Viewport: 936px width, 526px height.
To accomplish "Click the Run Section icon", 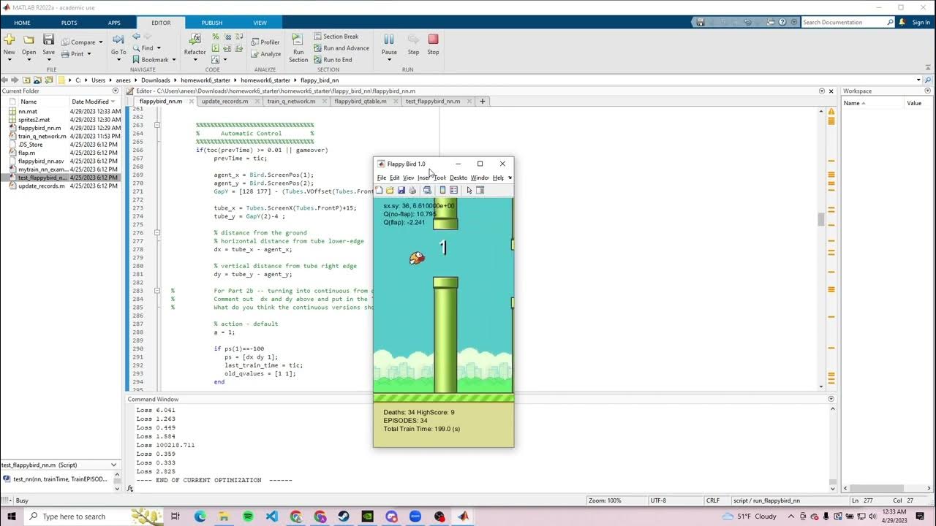I will coord(298,39).
